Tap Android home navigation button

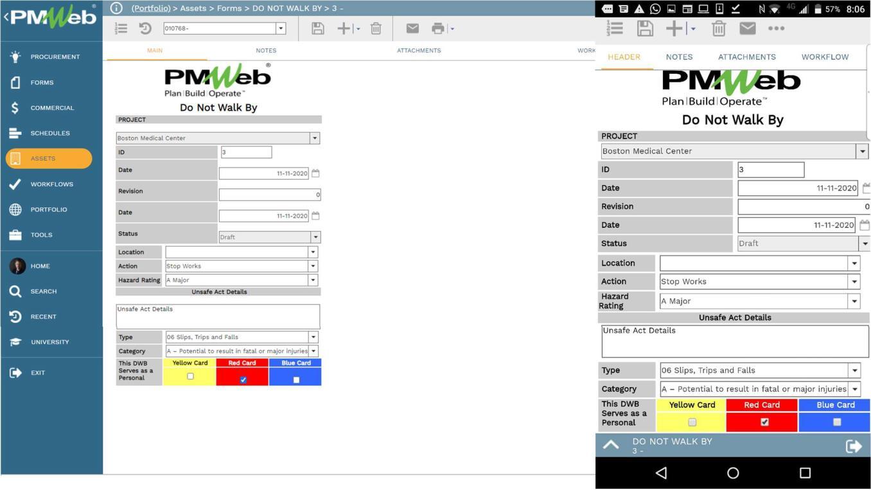(733, 473)
